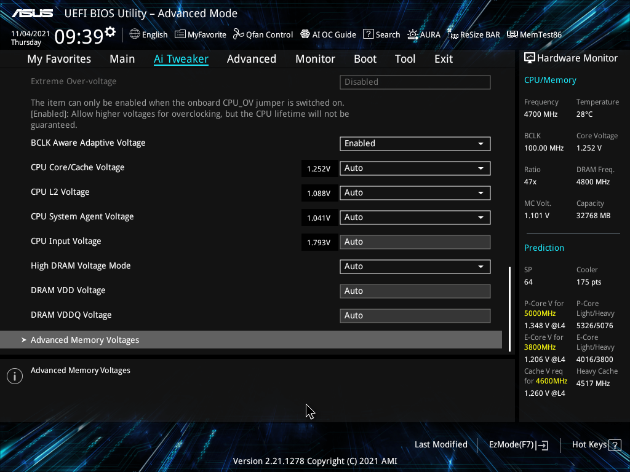The height and width of the screenshot is (472, 630).
Task: Launch the AI OC Guide icon
Action: click(x=305, y=34)
